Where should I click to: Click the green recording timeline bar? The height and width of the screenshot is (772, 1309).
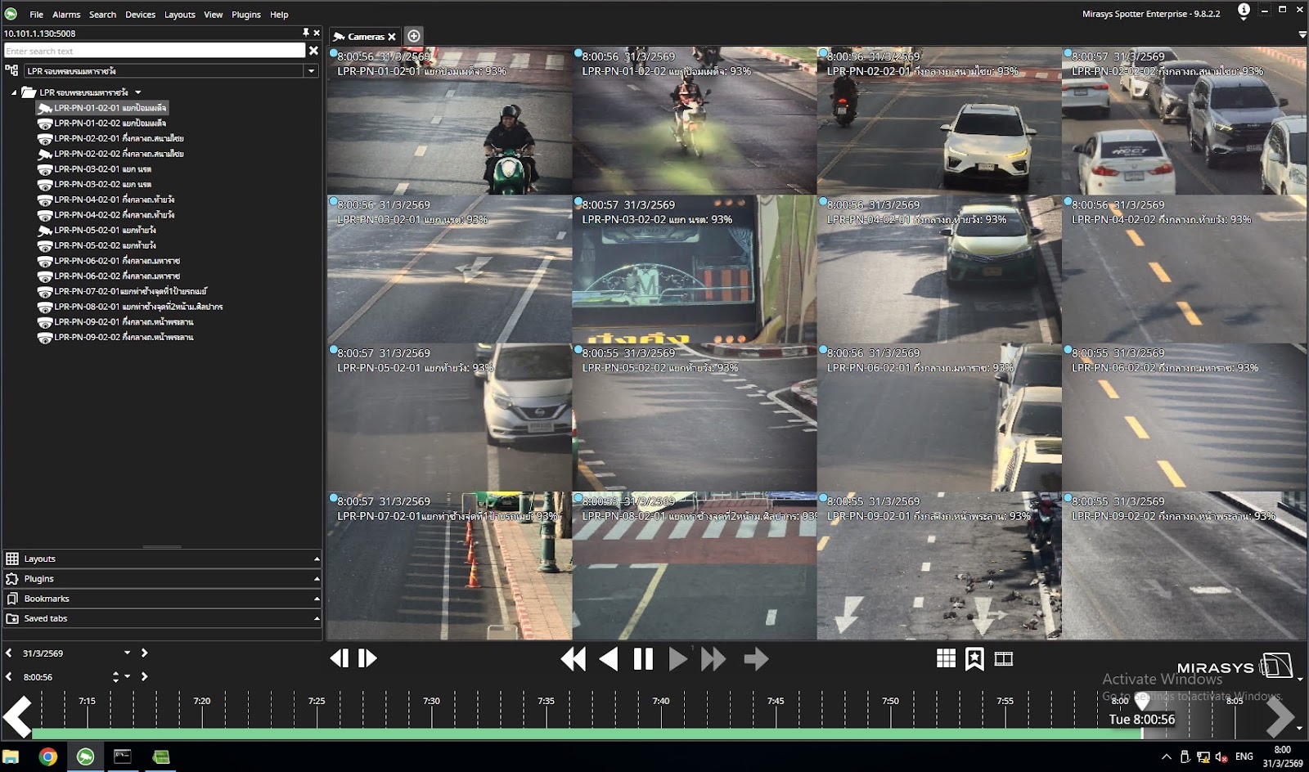click(587, 734)
